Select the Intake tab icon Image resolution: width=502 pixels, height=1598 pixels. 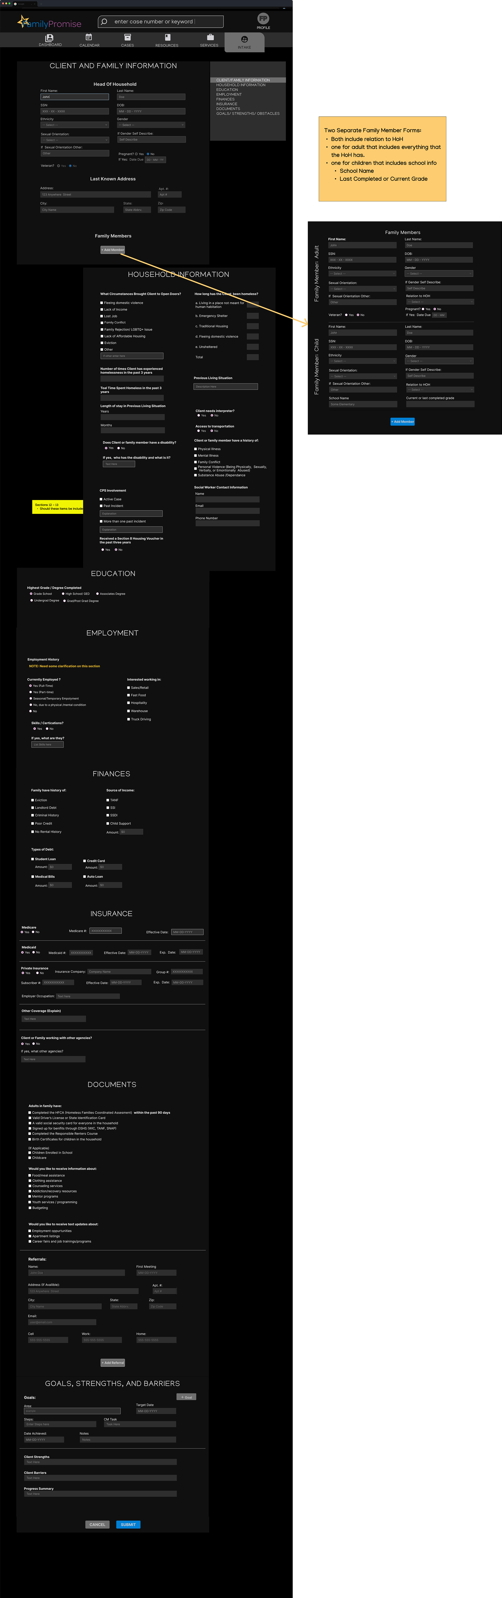point(244,39)
